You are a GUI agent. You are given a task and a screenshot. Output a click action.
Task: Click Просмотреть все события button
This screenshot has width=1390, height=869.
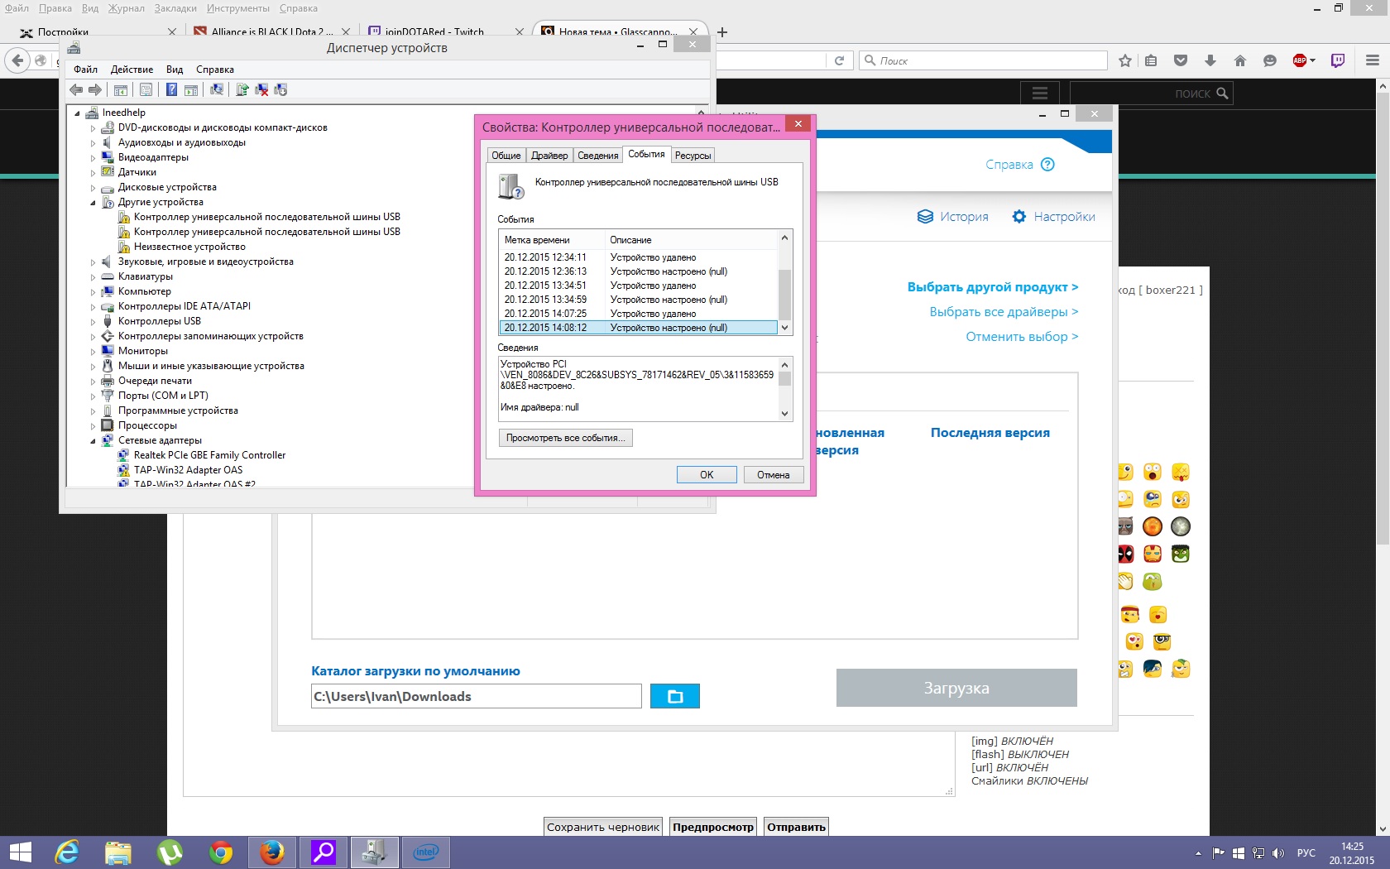click(x=566, y=438)
